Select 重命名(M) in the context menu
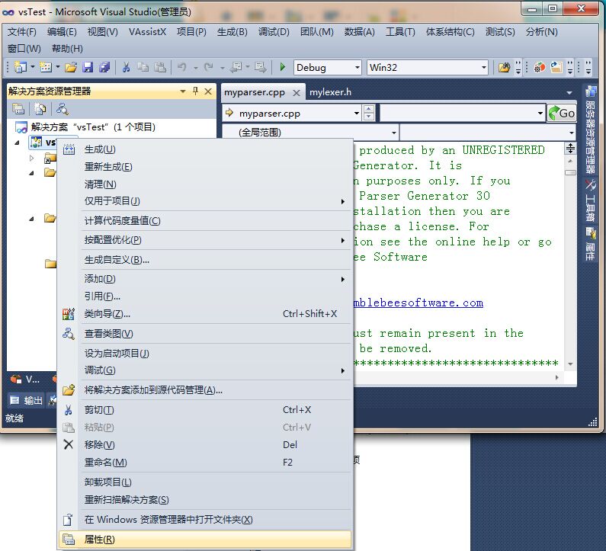Screen dimensions: 606x551 pos(205,462)
